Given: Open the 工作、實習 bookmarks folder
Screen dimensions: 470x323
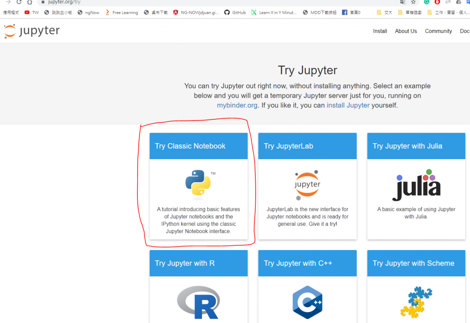Looking at the screenshot, I should click(448, 12).
